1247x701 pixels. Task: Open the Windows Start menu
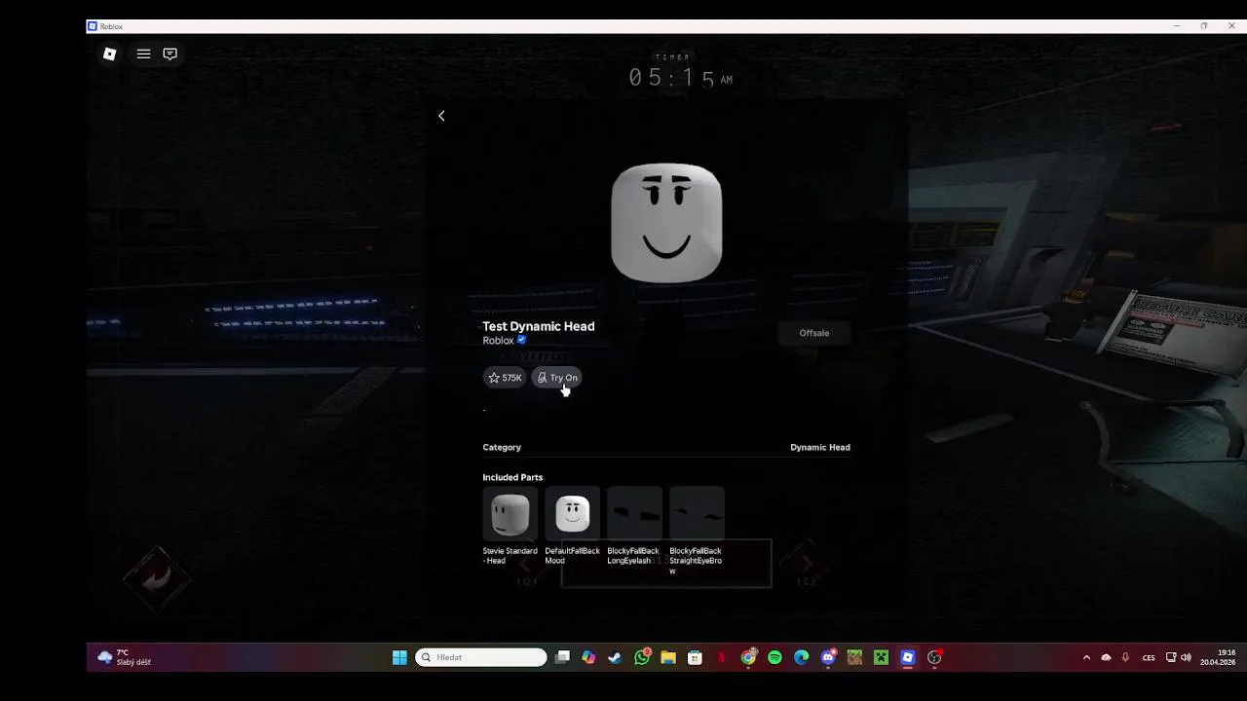click(x=399, y=657)
